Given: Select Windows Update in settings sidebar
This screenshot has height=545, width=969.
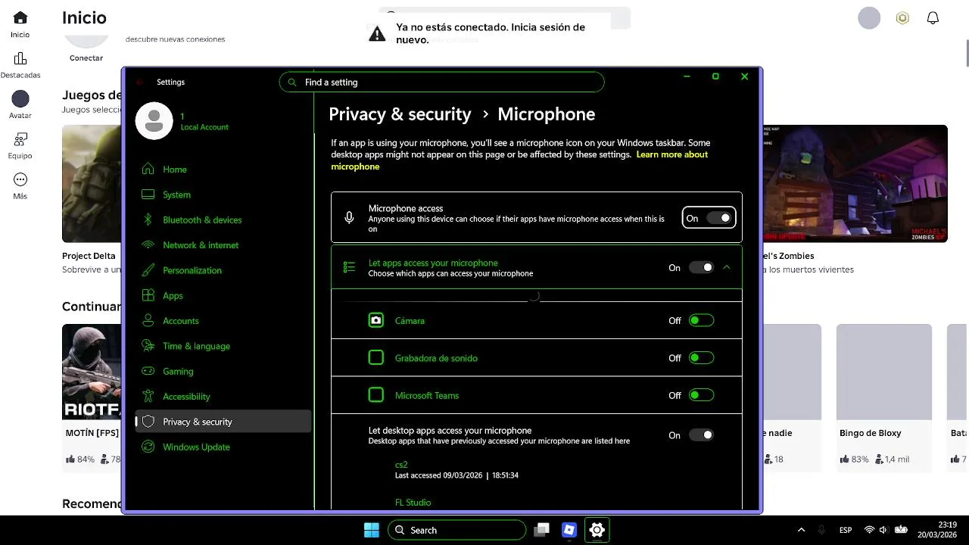Looking at the screenshot, I should click(196, 447).
